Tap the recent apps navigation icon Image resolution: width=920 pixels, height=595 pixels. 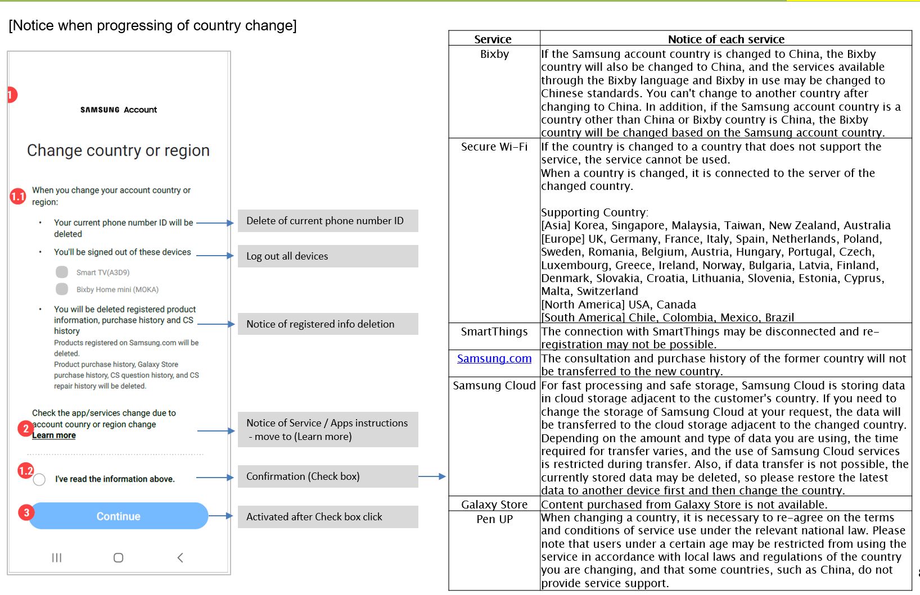[57, 557]
